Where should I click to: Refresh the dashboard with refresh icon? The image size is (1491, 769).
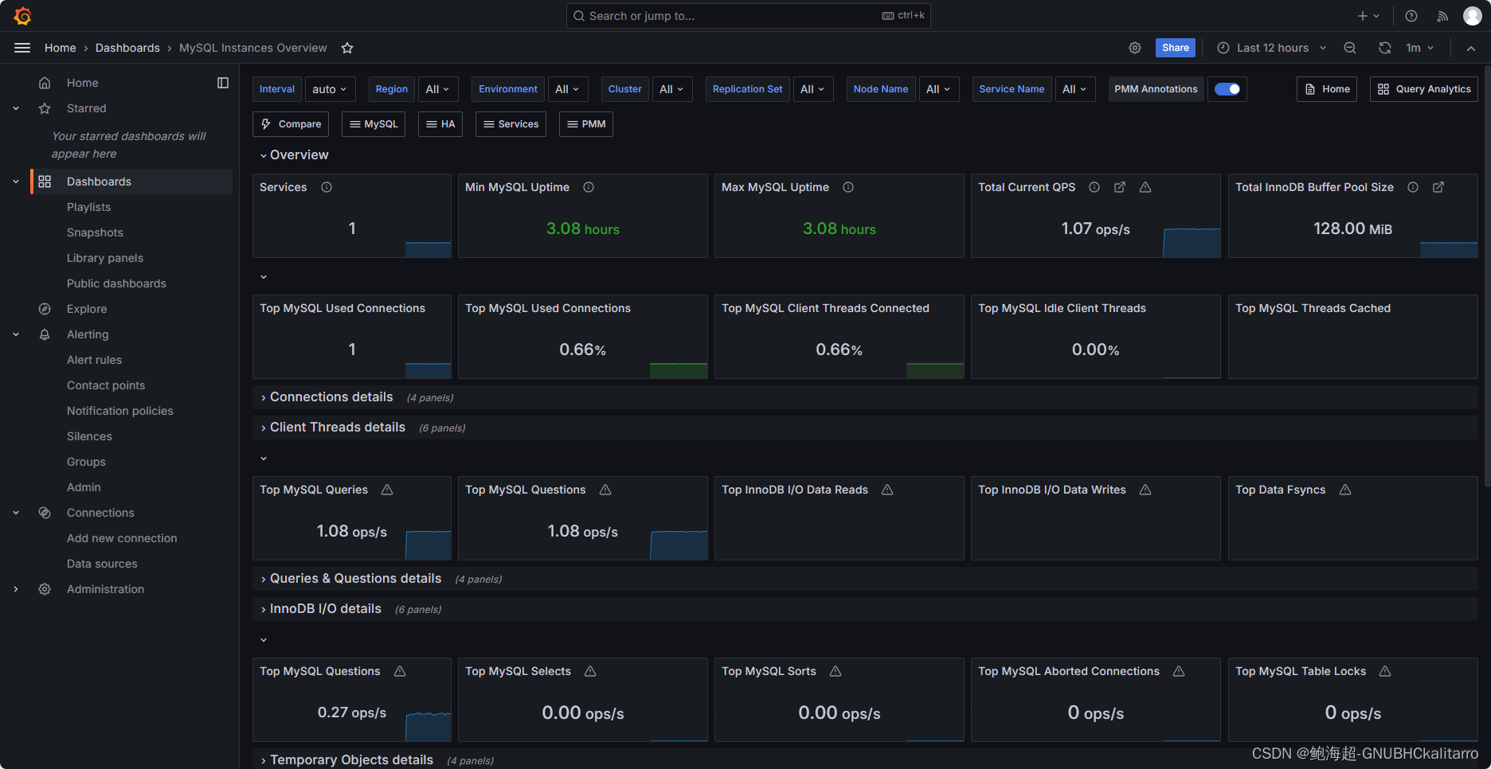pyautogui.click(x=1385, y=48)
